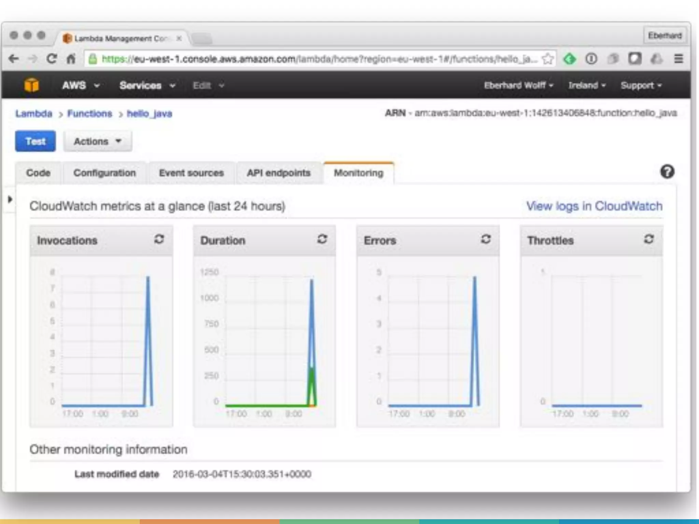The image size is (699, 524).
Task: Open the Chrome hamburger menu
Action: [679, 59]
